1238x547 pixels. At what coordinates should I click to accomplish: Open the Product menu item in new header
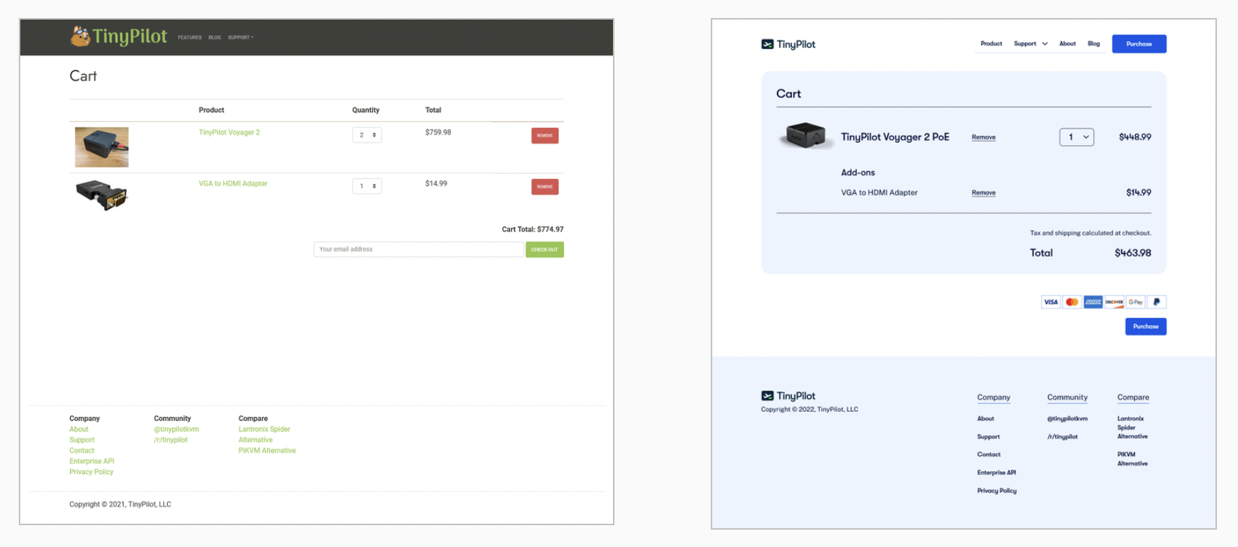(991, 44)
